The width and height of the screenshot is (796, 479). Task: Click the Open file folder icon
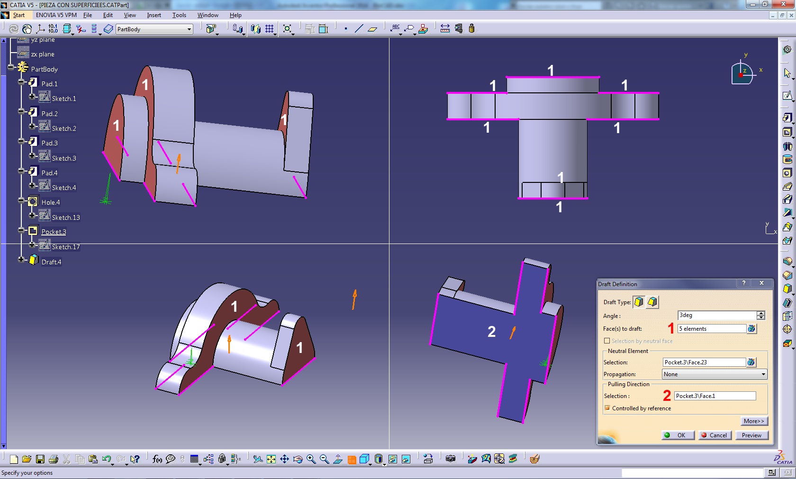coord(27,459)
